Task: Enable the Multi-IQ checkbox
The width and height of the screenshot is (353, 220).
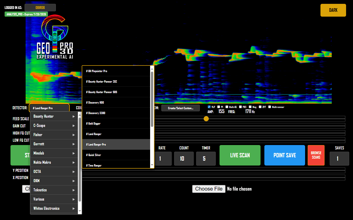Action: [227, 107]
